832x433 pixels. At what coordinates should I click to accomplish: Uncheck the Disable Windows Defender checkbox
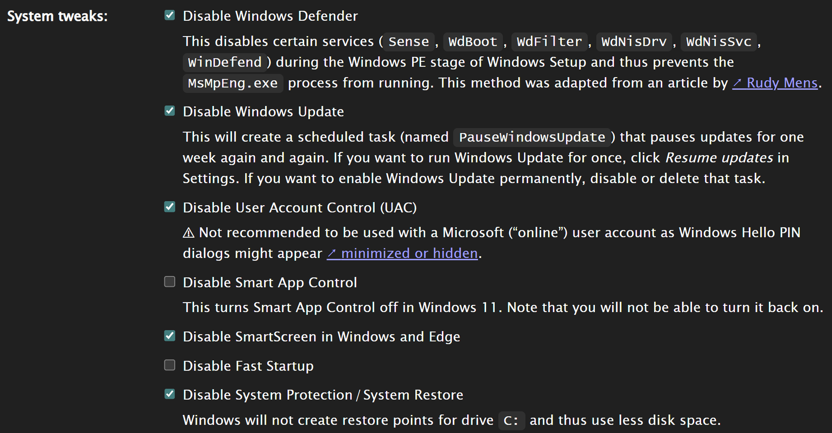[x=170, y=16]
